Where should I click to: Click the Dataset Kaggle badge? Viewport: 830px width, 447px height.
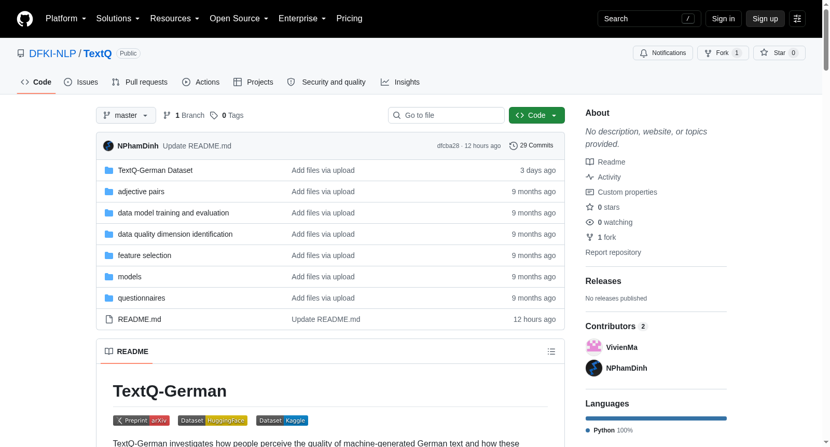(x=282, y=421)
